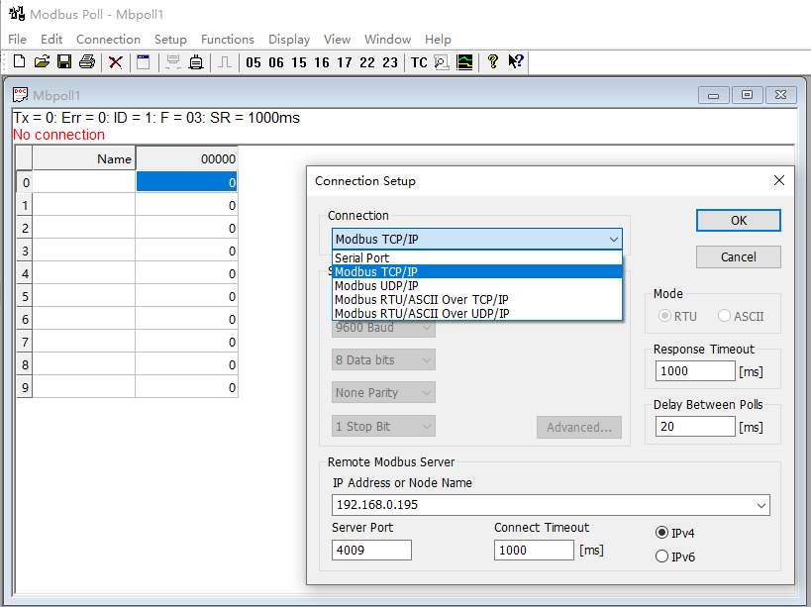Click the Connect toolbar icon
Image resolution: width=811 pixels, height=607 pixels.
tap(173, 62)
